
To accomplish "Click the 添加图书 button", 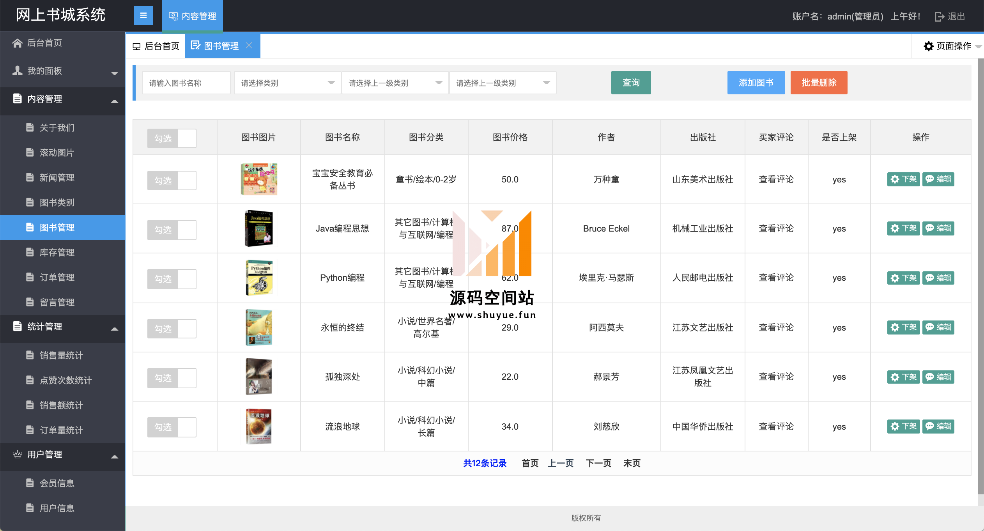I will [x=756, y=83].
